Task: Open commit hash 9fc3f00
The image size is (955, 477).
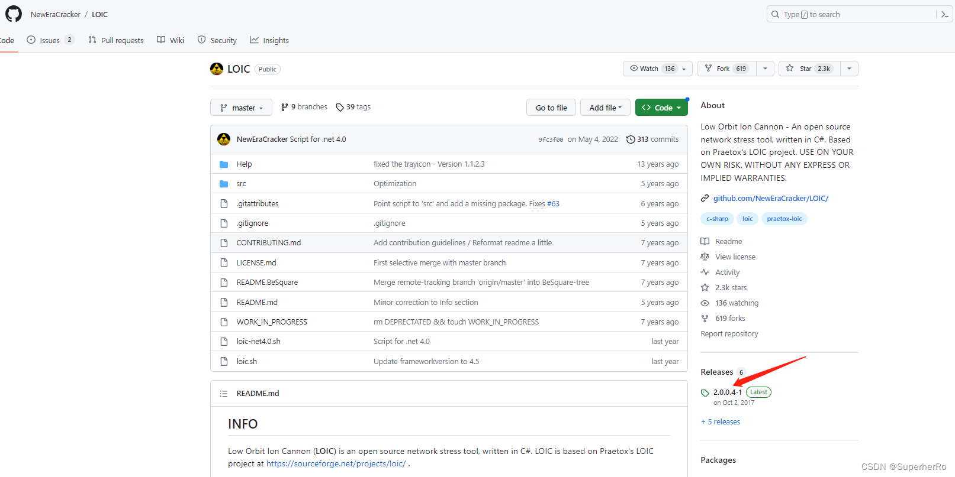Action: click(551, 140)
